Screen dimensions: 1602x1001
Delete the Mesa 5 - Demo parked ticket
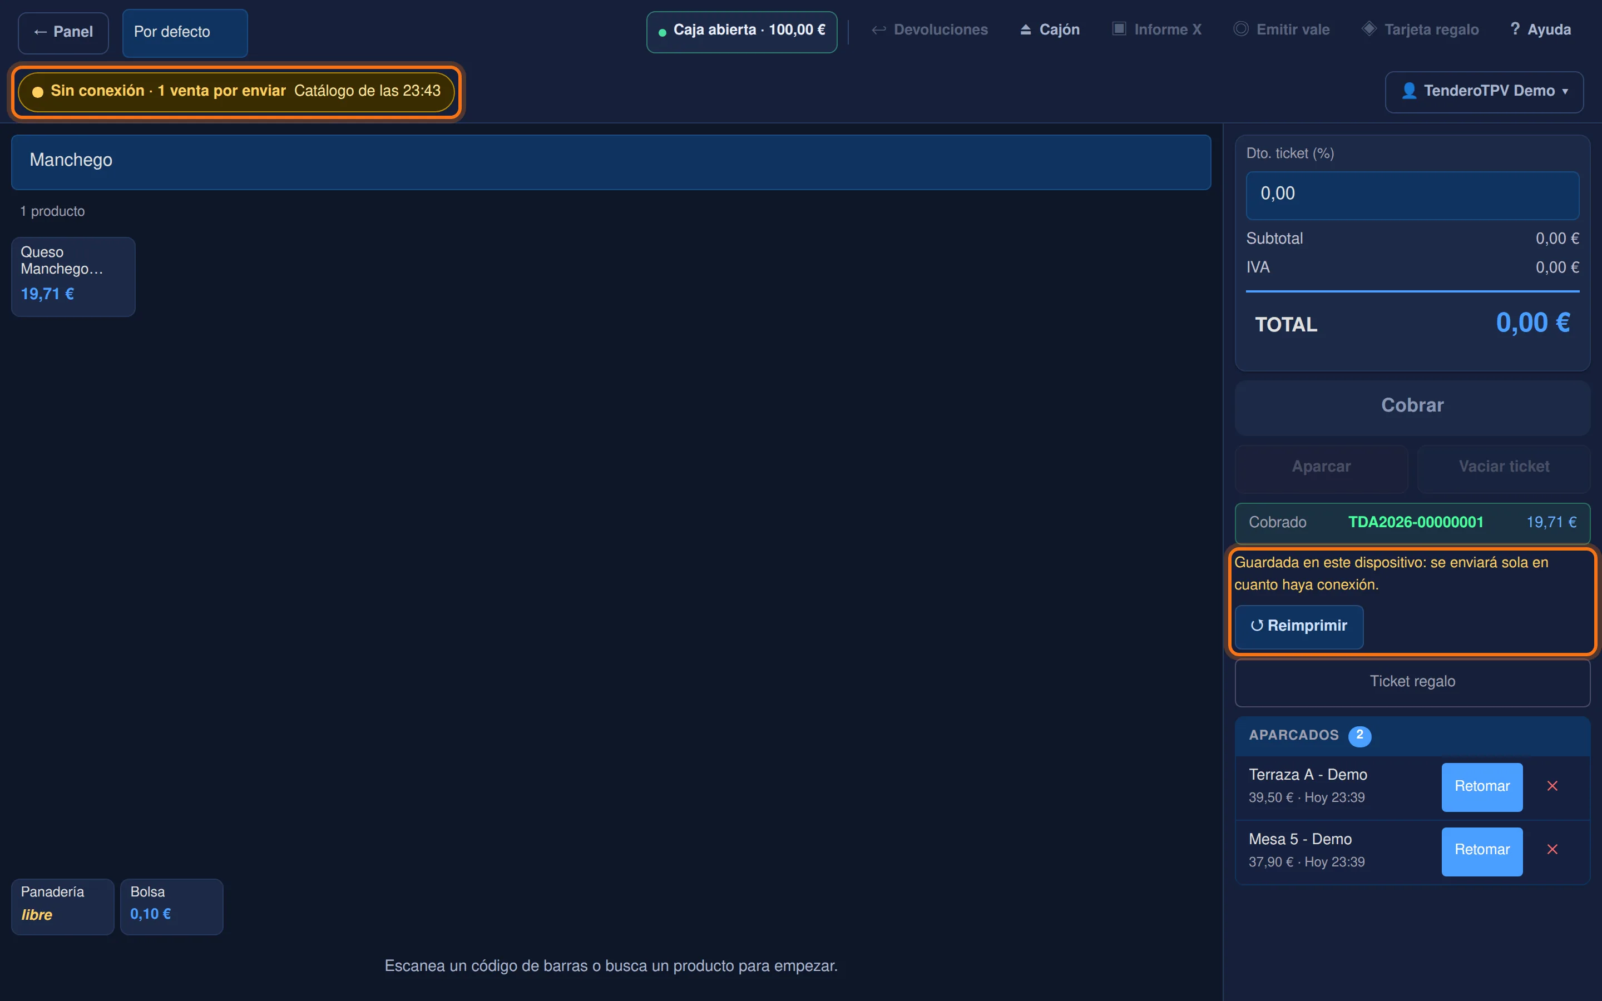[1552, 849]
